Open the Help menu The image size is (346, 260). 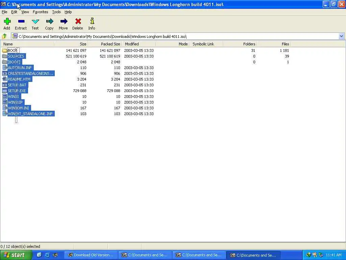(68, 12)
